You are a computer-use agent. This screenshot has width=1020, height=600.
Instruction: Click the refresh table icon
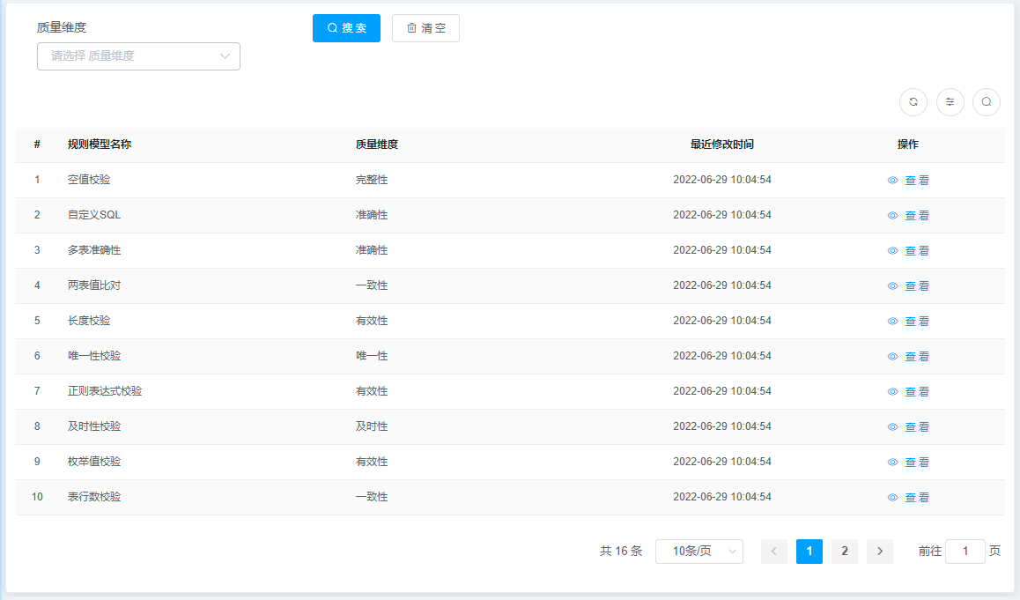pyautogui.click(x=913, y=102)
